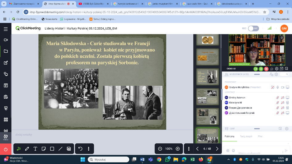
Task: Toggle green microphone in AV window
Action: click(261, 69)
